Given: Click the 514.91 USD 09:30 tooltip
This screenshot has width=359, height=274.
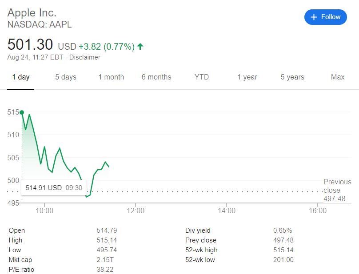Looking at the screenshot, I should tap(54, 188).
